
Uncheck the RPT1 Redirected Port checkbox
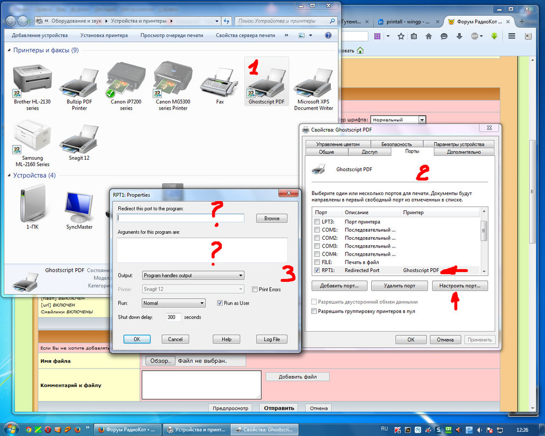tap(317, 270)
